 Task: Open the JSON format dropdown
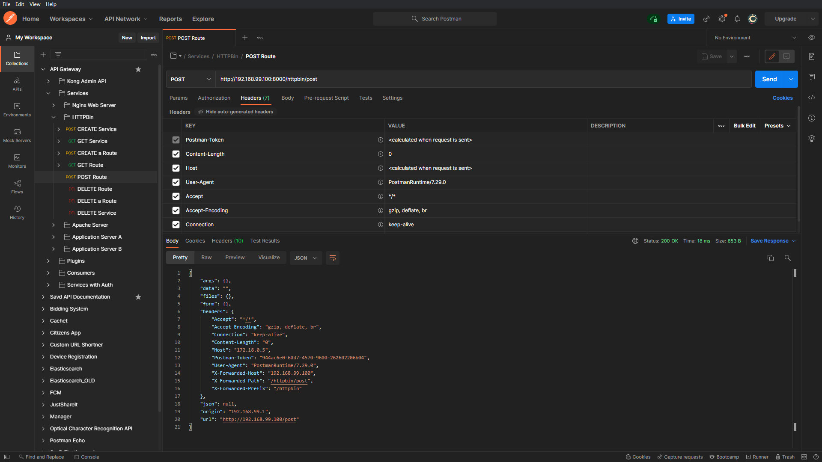pos(306,258)
